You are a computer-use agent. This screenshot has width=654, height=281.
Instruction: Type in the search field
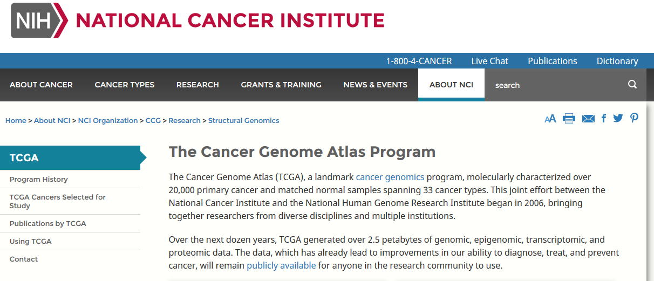pos(556,85)
